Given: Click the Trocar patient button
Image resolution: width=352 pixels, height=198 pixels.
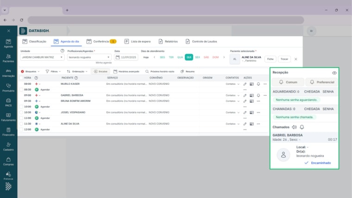Looking at the screenshot, I should coord(284,59).
